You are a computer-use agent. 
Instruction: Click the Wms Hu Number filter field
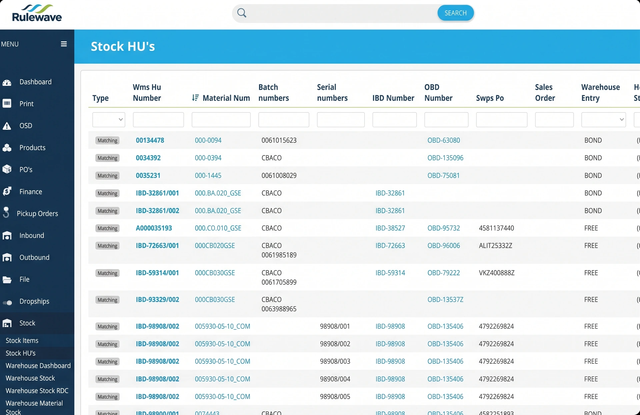click(x=158, y=120)
